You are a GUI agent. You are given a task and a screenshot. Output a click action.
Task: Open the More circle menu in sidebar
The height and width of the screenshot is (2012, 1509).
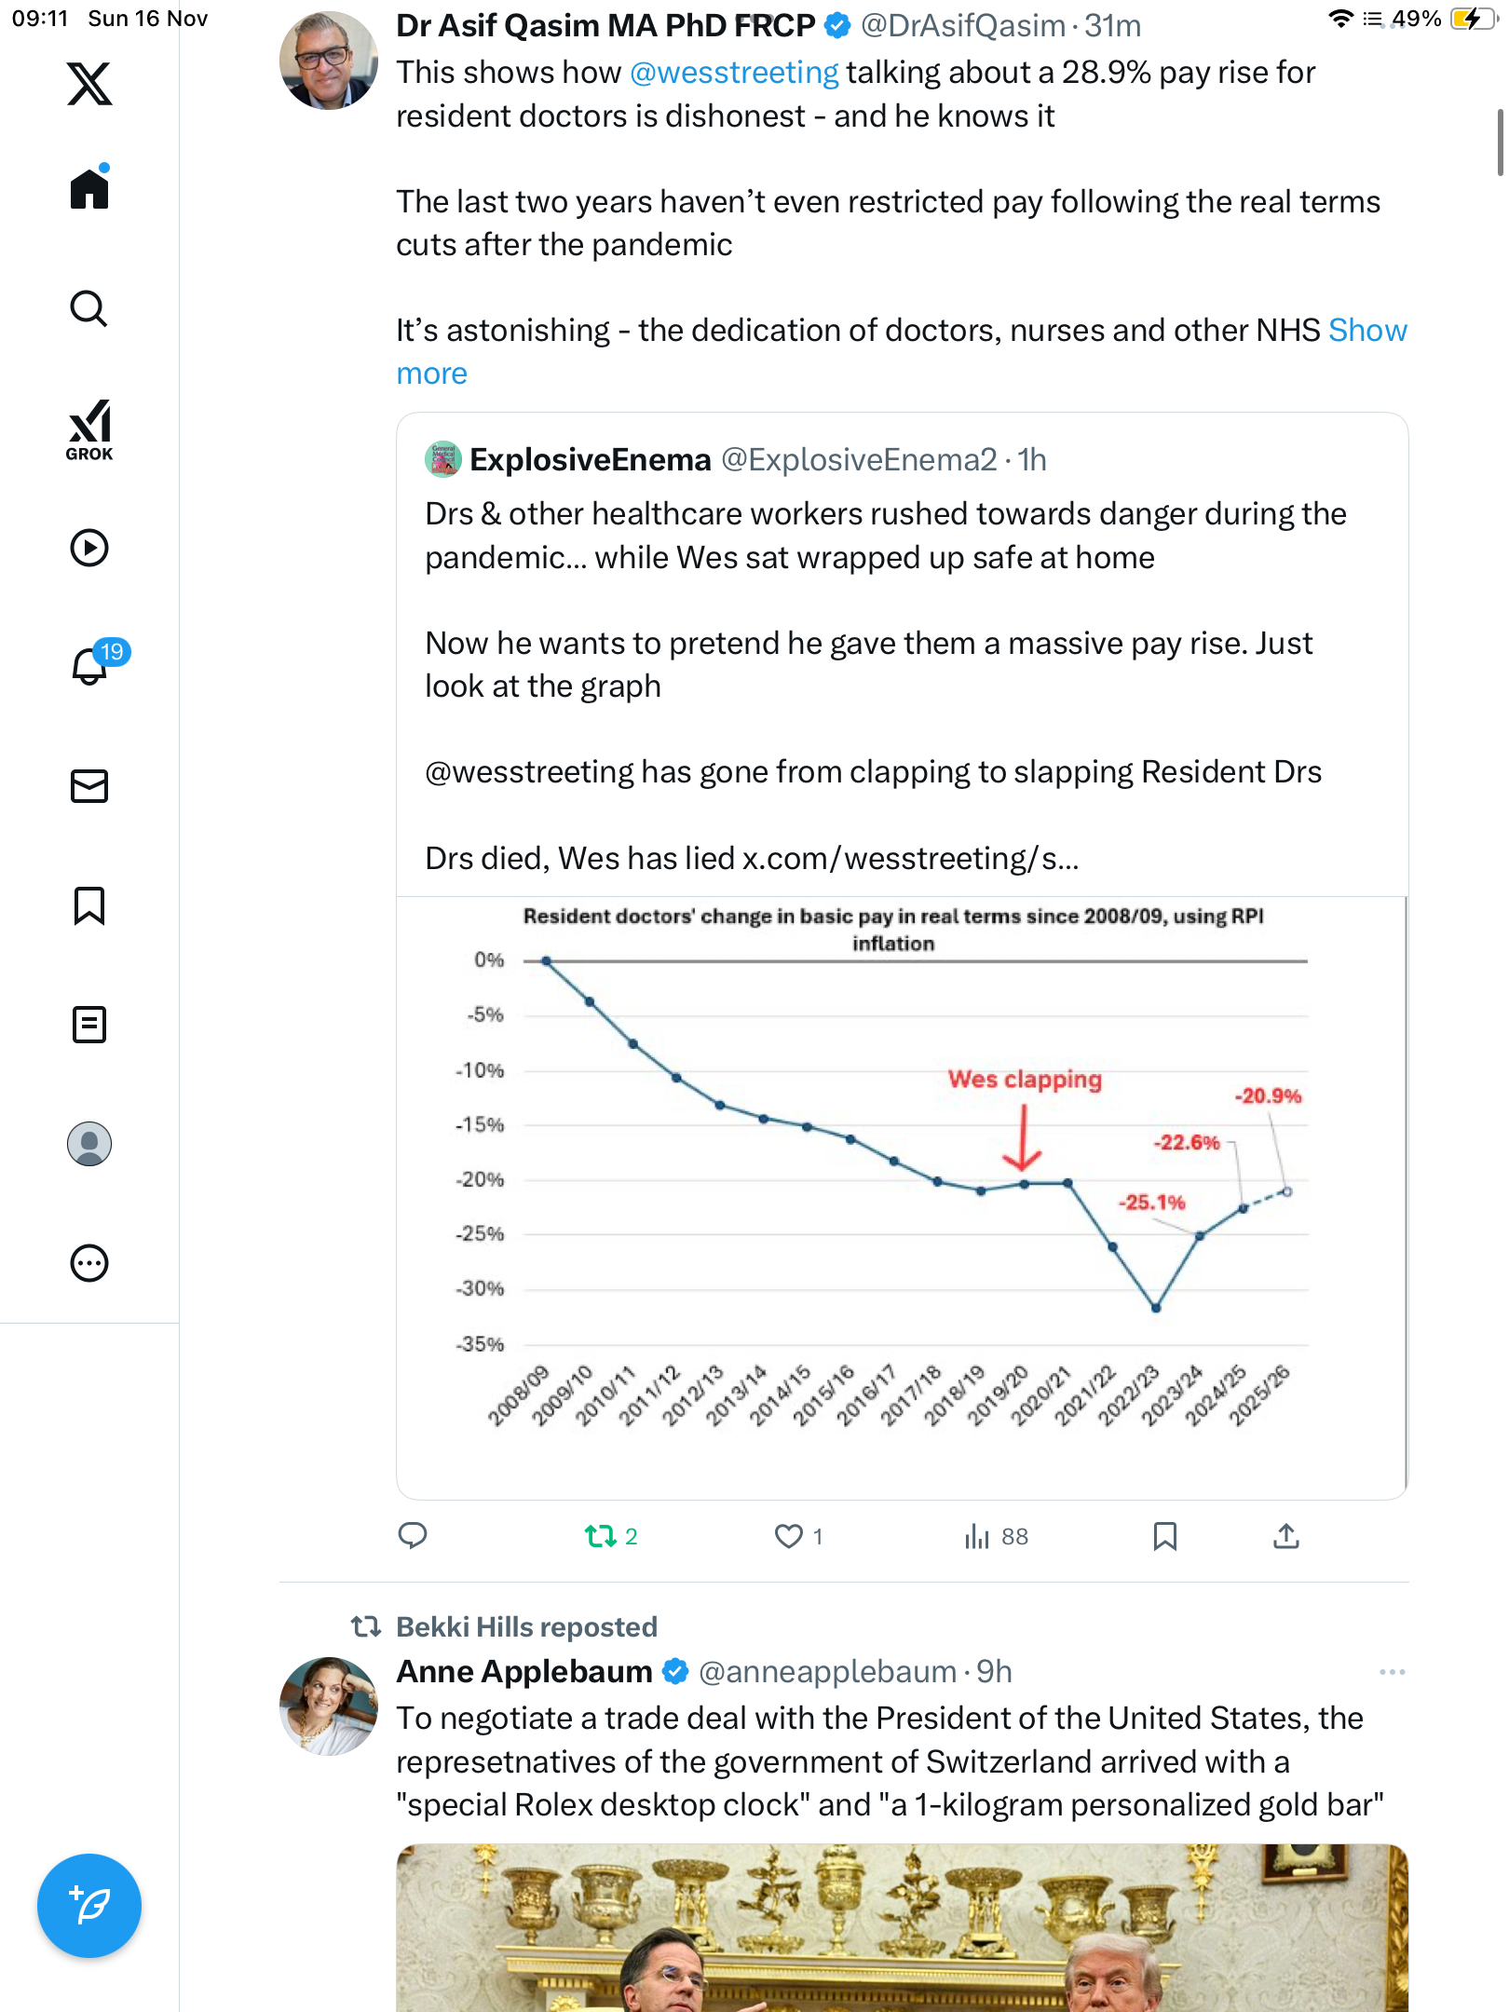89,1263
